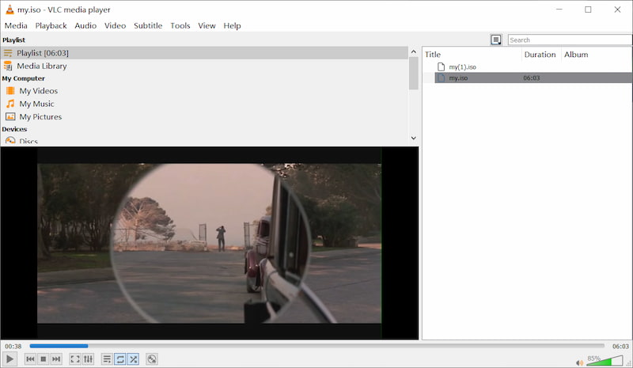
Task: Maximize the VLC window
Action: coord(588,9)
